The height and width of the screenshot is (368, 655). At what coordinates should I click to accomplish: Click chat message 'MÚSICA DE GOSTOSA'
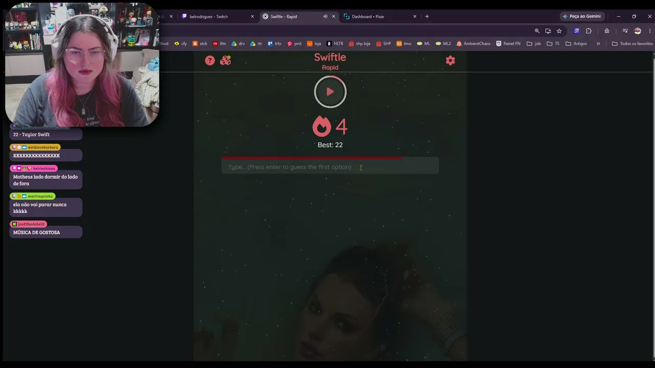pyautogui.click(x=36, y=233)
